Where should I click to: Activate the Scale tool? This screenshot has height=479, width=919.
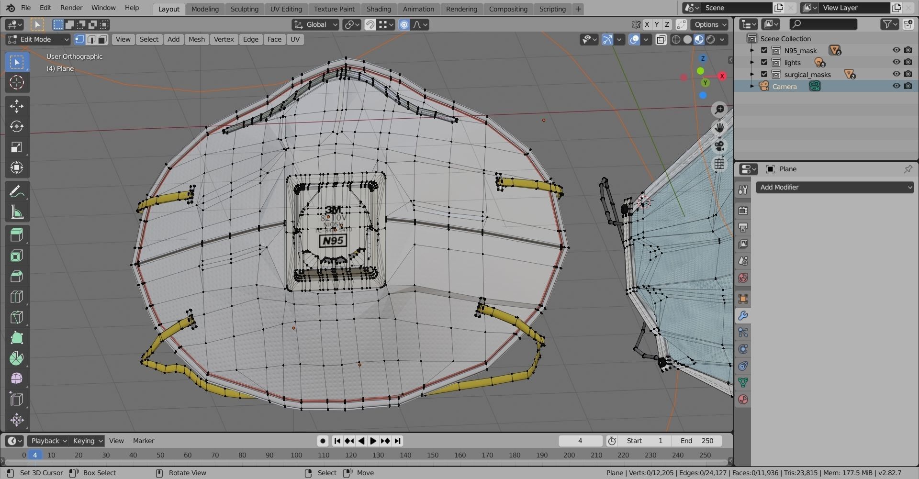17,147
